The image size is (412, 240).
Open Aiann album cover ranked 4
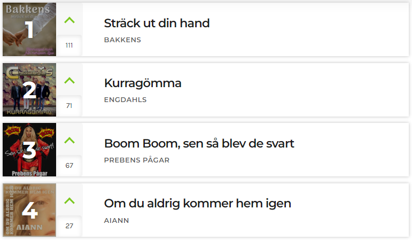point(29,210)
